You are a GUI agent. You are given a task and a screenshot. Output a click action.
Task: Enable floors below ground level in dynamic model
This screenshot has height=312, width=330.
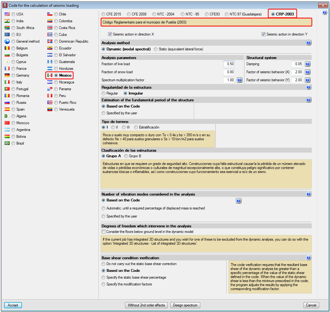tap(104, 232)
